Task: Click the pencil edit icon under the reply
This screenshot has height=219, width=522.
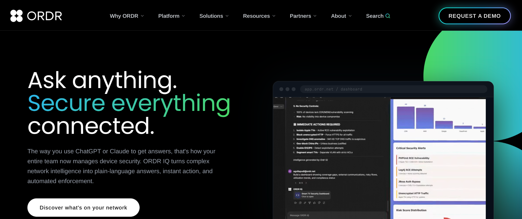Action: click(x=305, y=203)
